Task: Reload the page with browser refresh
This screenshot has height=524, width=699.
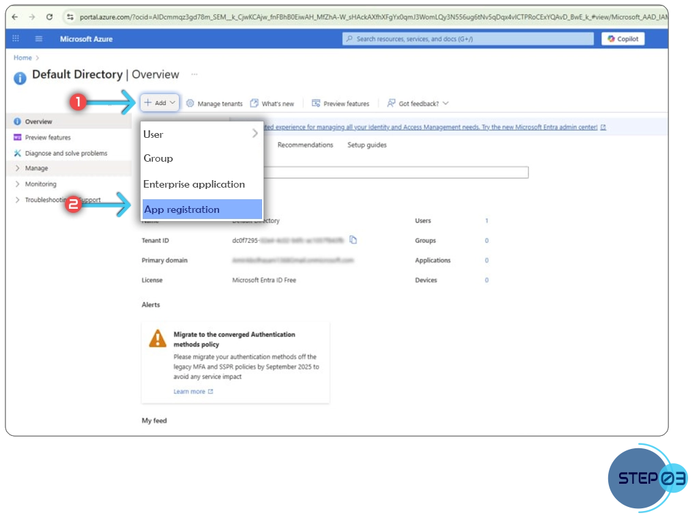Action: [49, 17]
